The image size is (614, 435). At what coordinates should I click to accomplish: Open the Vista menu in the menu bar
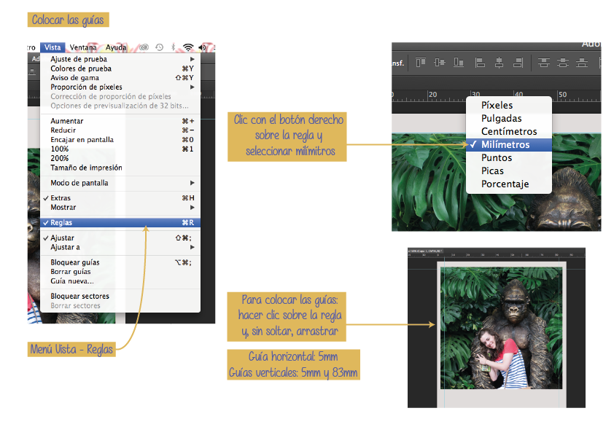53,47
